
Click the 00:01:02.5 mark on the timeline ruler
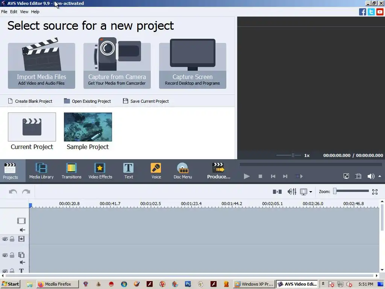(150, 204)
